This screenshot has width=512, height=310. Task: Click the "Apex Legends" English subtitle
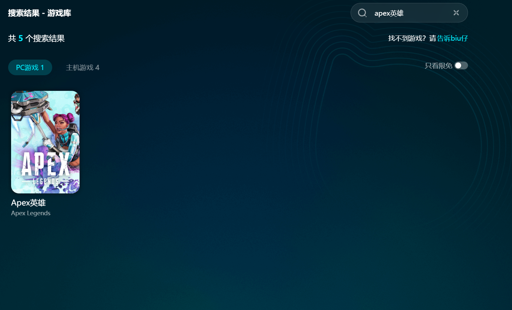[31, 213]
